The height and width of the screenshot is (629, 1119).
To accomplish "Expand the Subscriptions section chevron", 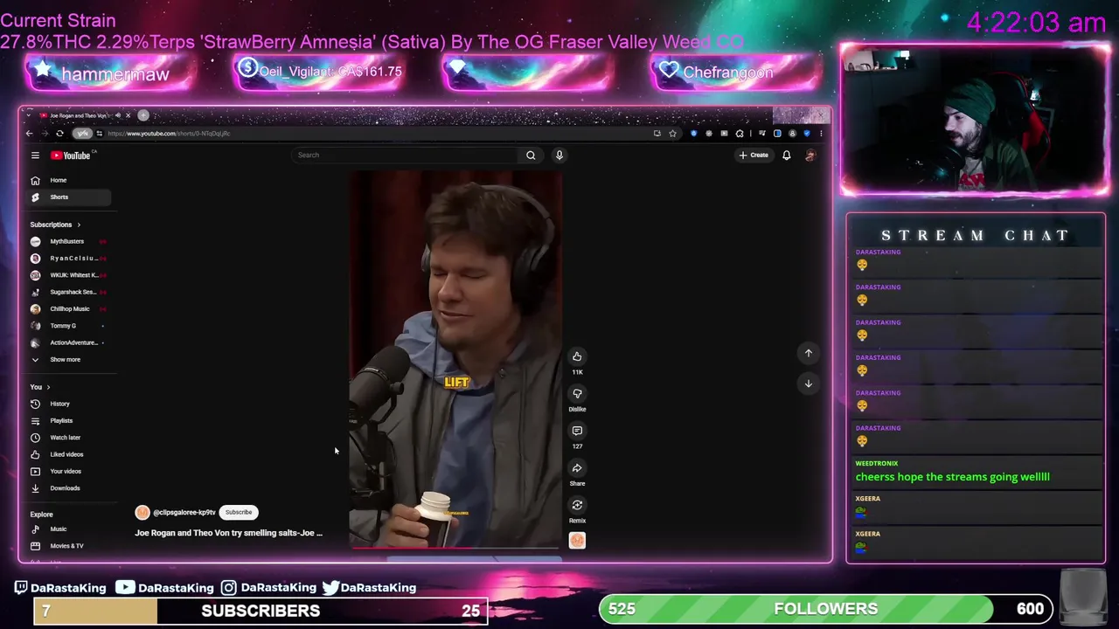I will pos(79,225).
